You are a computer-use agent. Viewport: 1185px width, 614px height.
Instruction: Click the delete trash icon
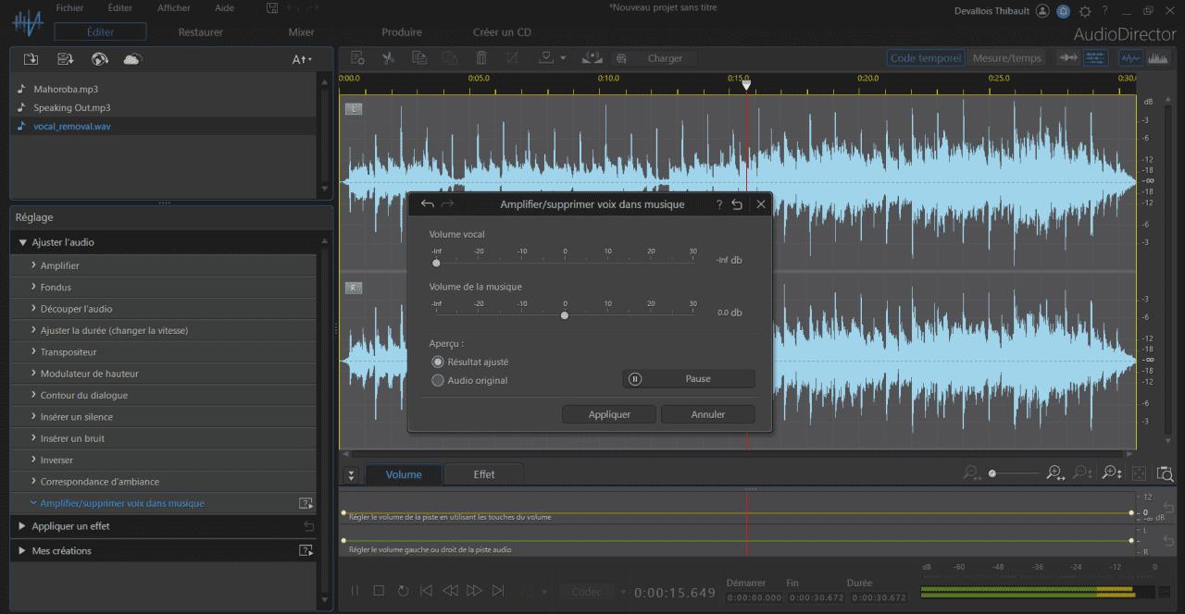[480, 57]
